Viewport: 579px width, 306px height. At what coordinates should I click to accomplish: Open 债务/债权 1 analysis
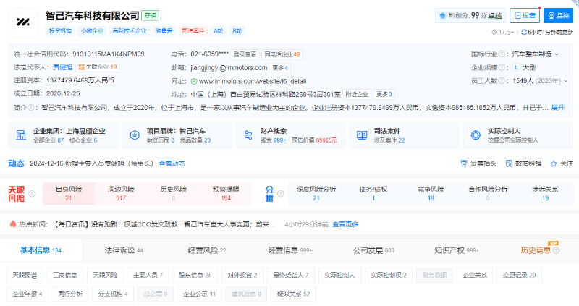point(373,193)
